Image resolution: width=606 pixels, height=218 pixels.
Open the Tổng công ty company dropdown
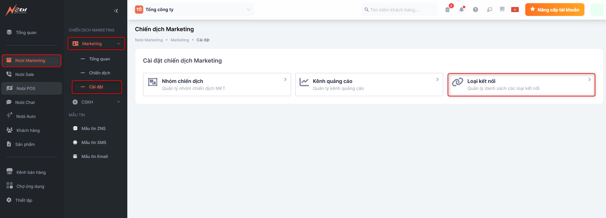tap(193, 10)
